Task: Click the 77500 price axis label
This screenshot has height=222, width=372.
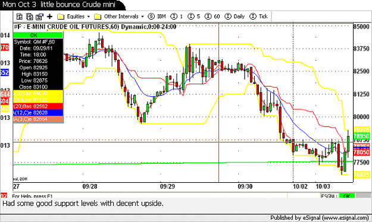Action: tap(361, 163)
